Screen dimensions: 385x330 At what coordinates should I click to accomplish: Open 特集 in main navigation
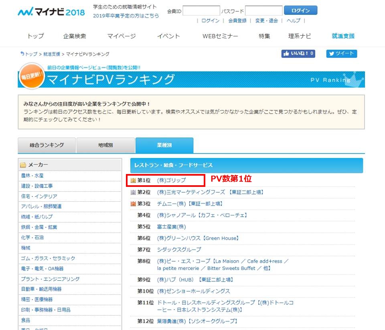pos(264,36)
